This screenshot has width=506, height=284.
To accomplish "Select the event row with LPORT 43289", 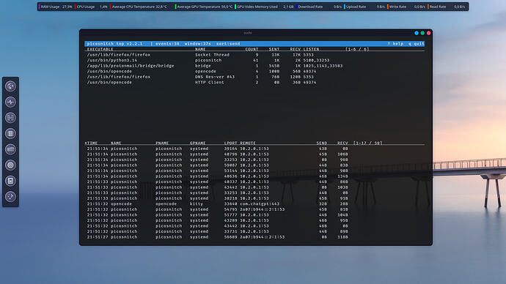I will pos(255,220).
